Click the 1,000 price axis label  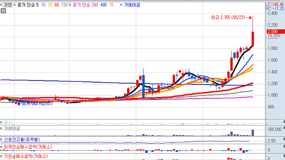(x=273, y=95)
